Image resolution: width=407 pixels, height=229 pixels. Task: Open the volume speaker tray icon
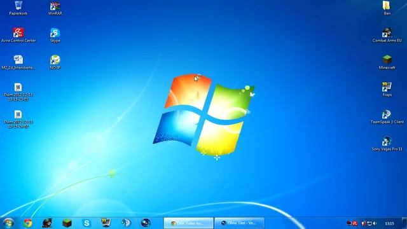(375, 223)
